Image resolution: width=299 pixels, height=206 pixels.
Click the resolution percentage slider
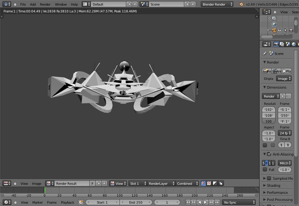tap(268, 121)
